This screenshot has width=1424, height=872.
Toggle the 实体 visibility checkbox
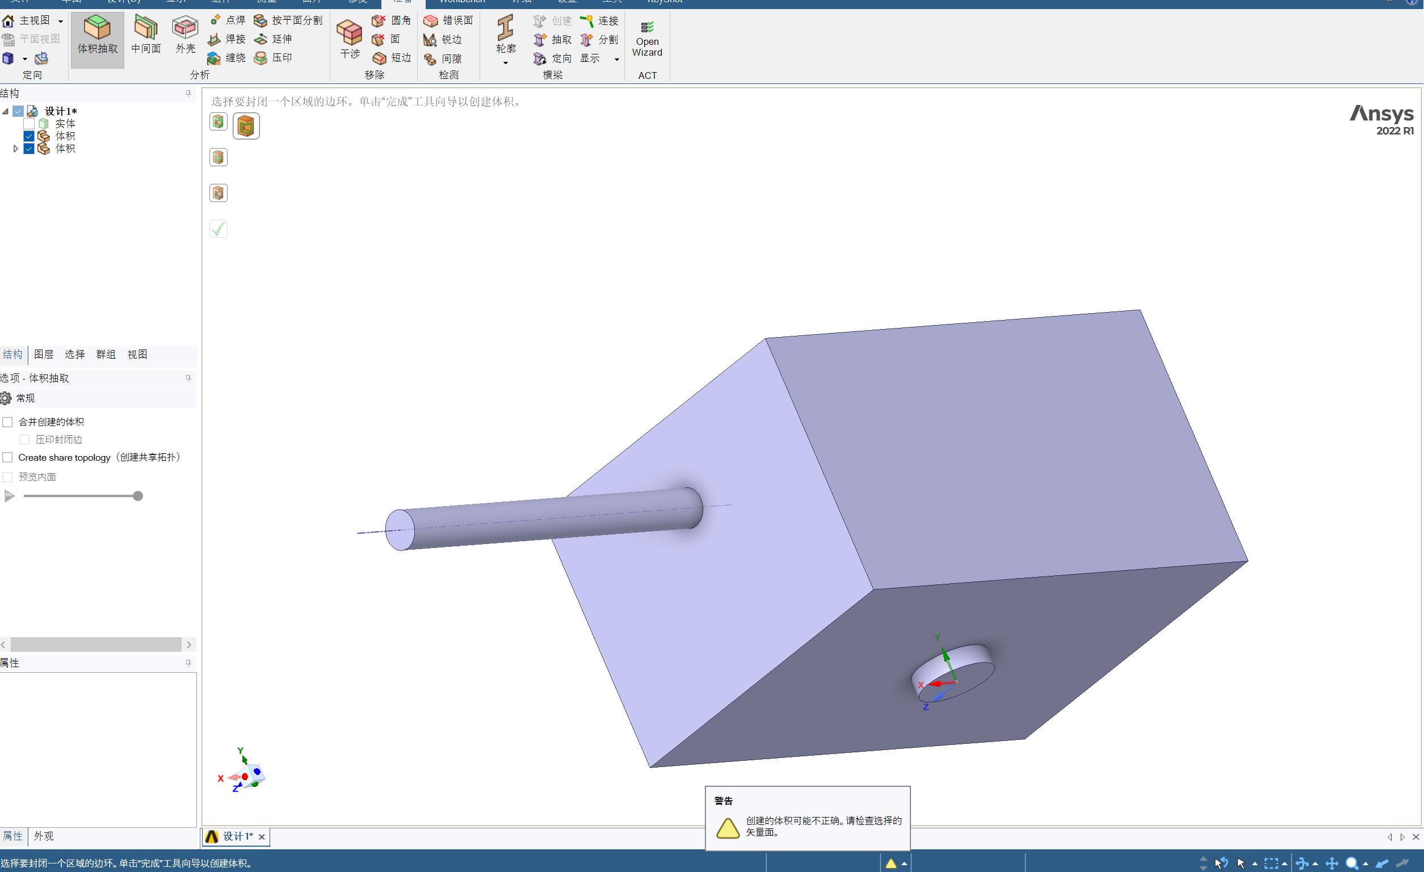29,124
